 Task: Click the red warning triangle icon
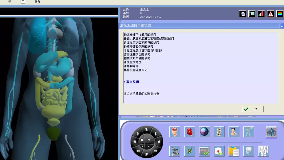271,14
